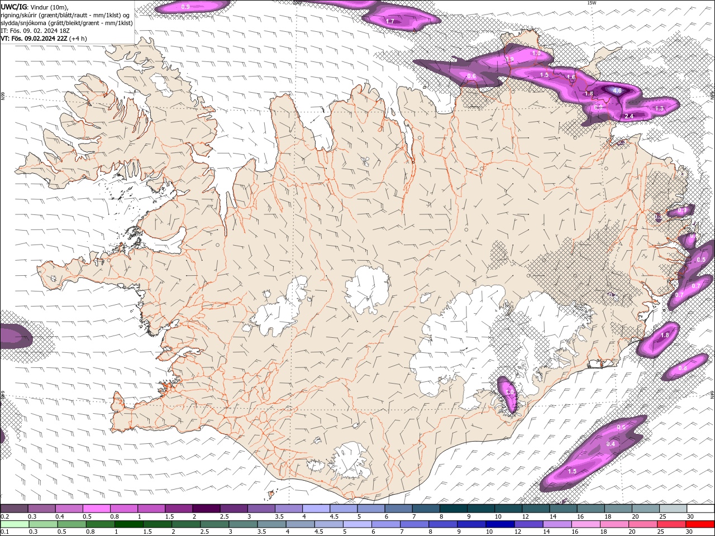
Task: Click the grey-green rain swatch between 3 and 3.5
Action: click(242, 524)
